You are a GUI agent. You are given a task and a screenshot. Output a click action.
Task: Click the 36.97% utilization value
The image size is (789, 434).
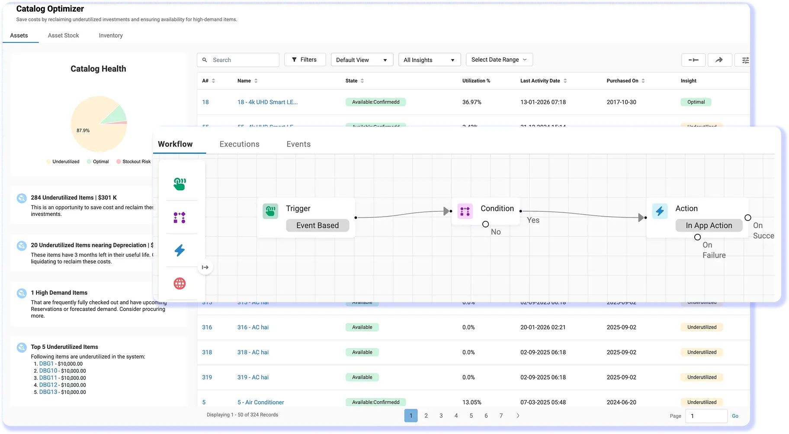[471, 102]
